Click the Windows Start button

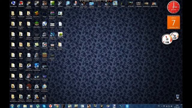[x=12, y=106]
